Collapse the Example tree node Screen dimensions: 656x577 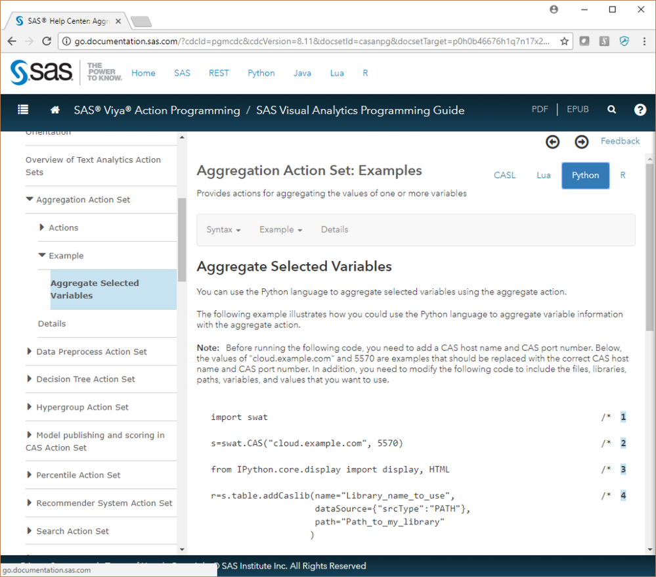(x=42, y=255)
